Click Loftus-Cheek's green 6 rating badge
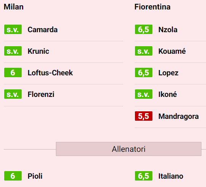Image resolution: width=206 pixels, height=187 pixels. (13, 73)
